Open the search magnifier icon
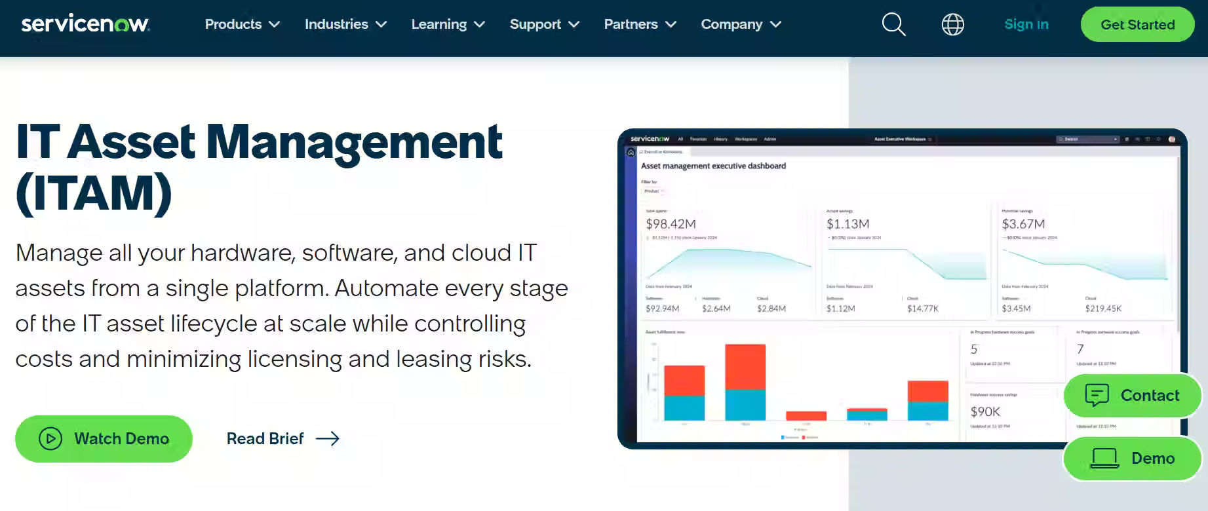This screenshot has height=511, width=1208. (893, 25)
